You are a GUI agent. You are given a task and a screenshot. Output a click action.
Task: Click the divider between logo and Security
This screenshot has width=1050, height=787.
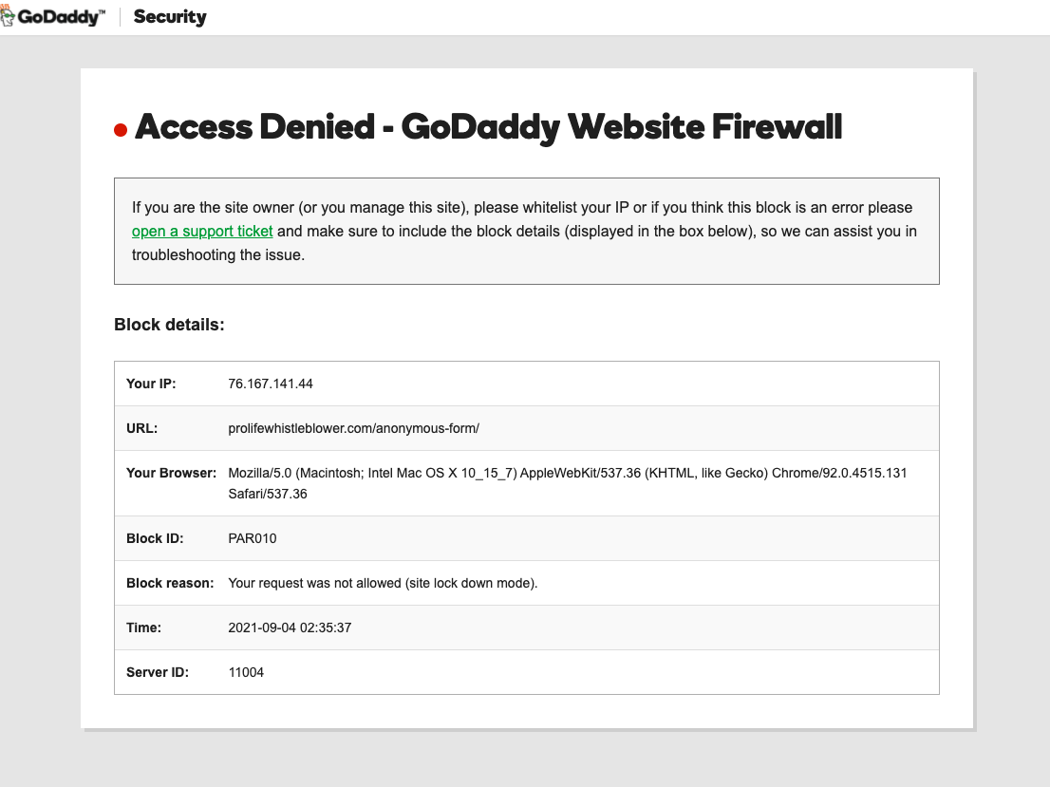pyautogui.click(x=120, y=16)
